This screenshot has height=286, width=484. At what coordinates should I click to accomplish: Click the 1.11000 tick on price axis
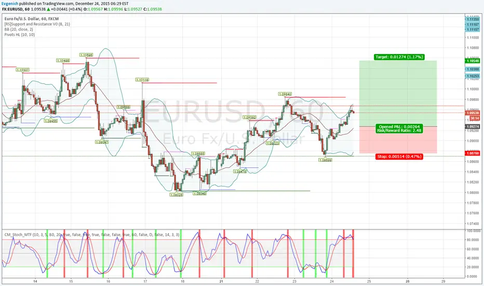point(473,38)
